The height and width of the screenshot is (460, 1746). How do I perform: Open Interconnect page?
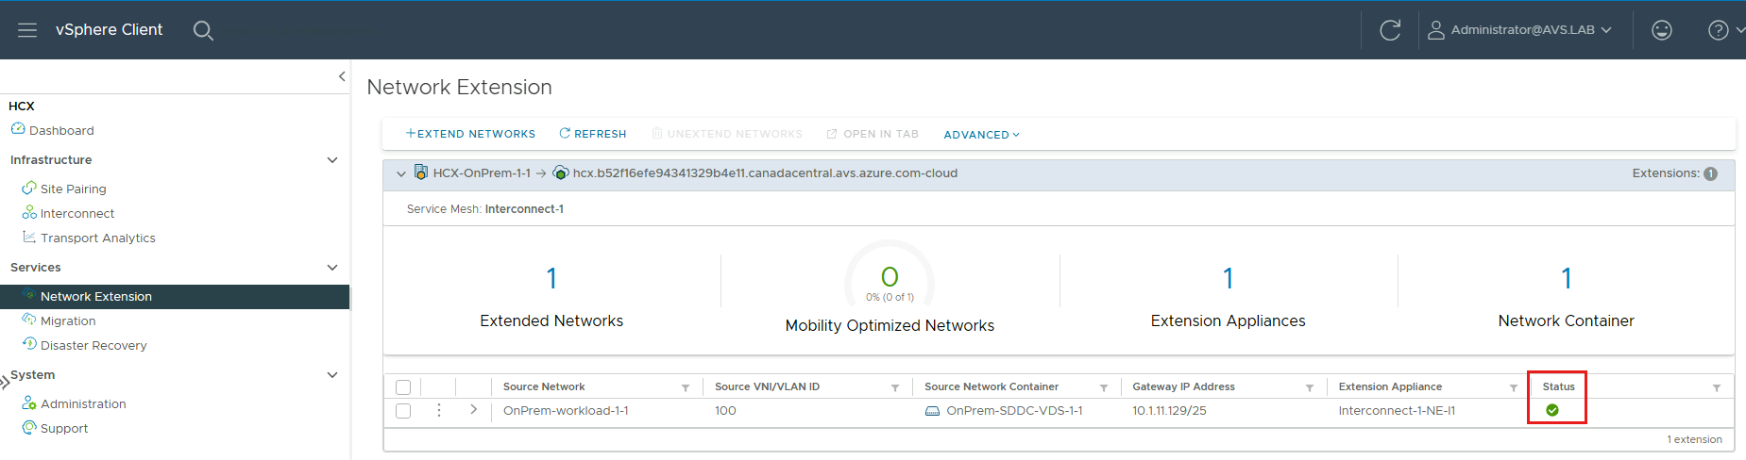pyautogui.click(x=77, y=213)
